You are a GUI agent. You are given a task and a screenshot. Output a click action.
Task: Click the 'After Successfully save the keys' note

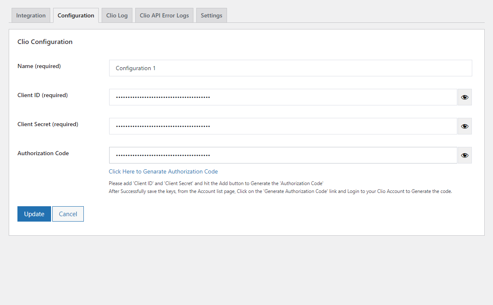(x=280, y=191)
